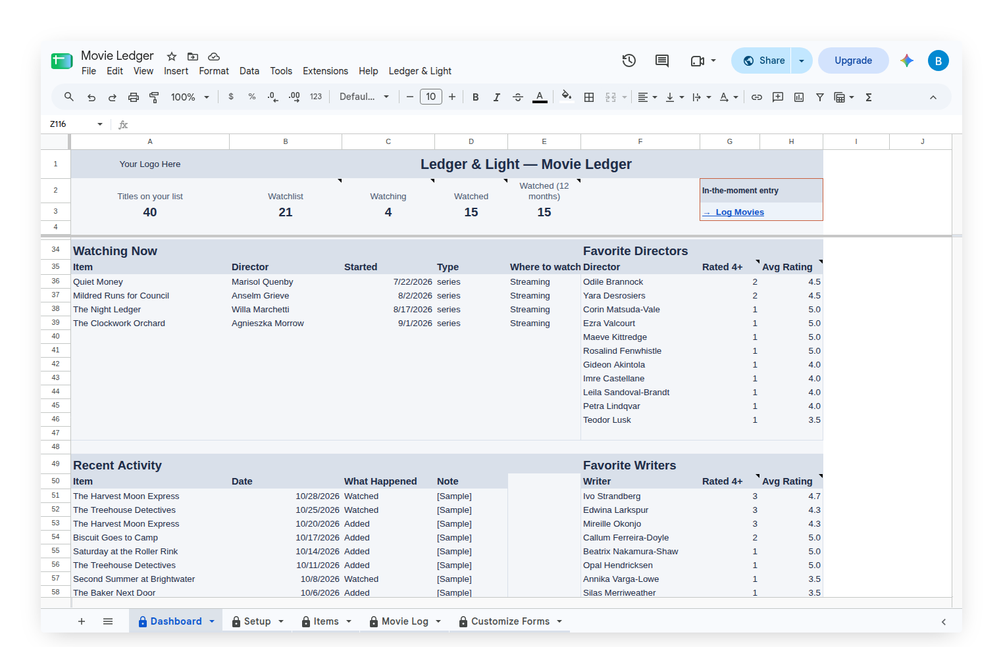The height and width of the screenshot is (647, 1003).
Task: Open the Functions sigma icon
Action: 869,97
